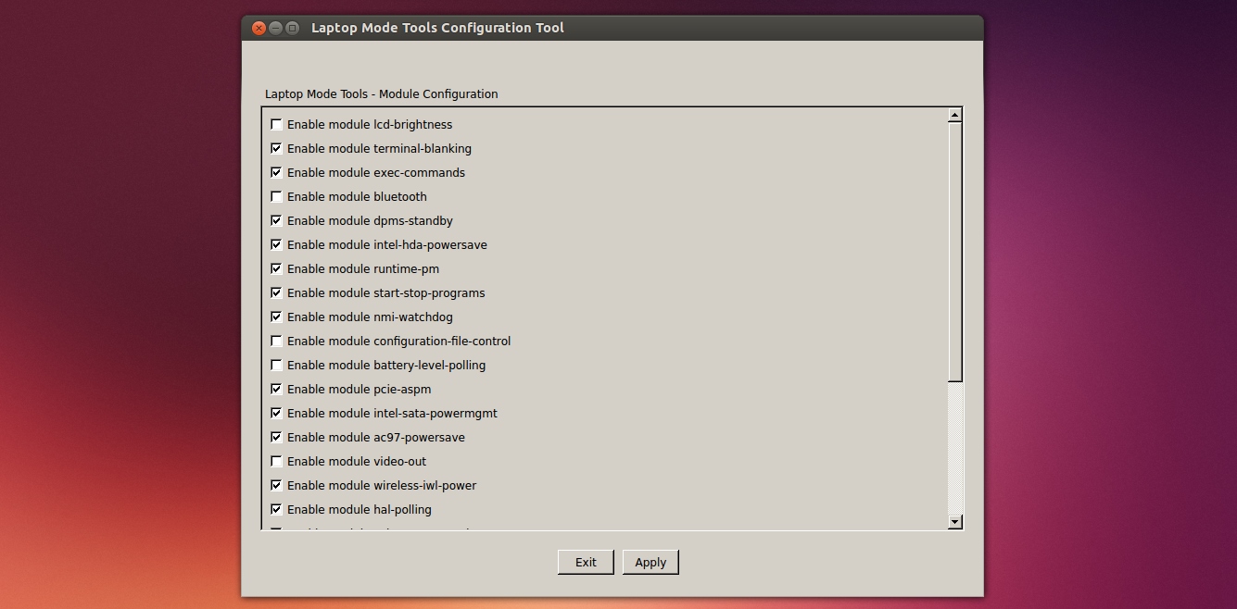This screenshot has height=609, width=1237.
Task: Enable the lcd-brightness module checkbox
Action: (x=276, y=124)
